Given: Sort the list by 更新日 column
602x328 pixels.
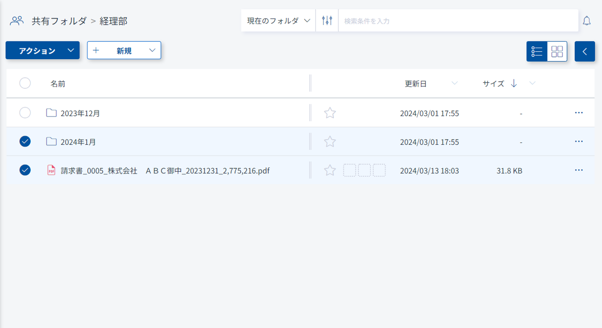Looking at the screenshot, I should pos(416,84).
